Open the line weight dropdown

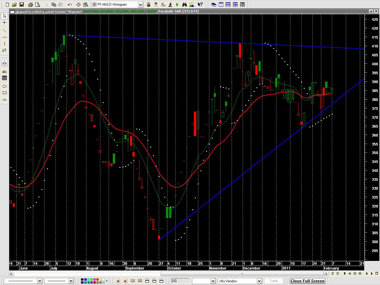click(x=71, y=281)
